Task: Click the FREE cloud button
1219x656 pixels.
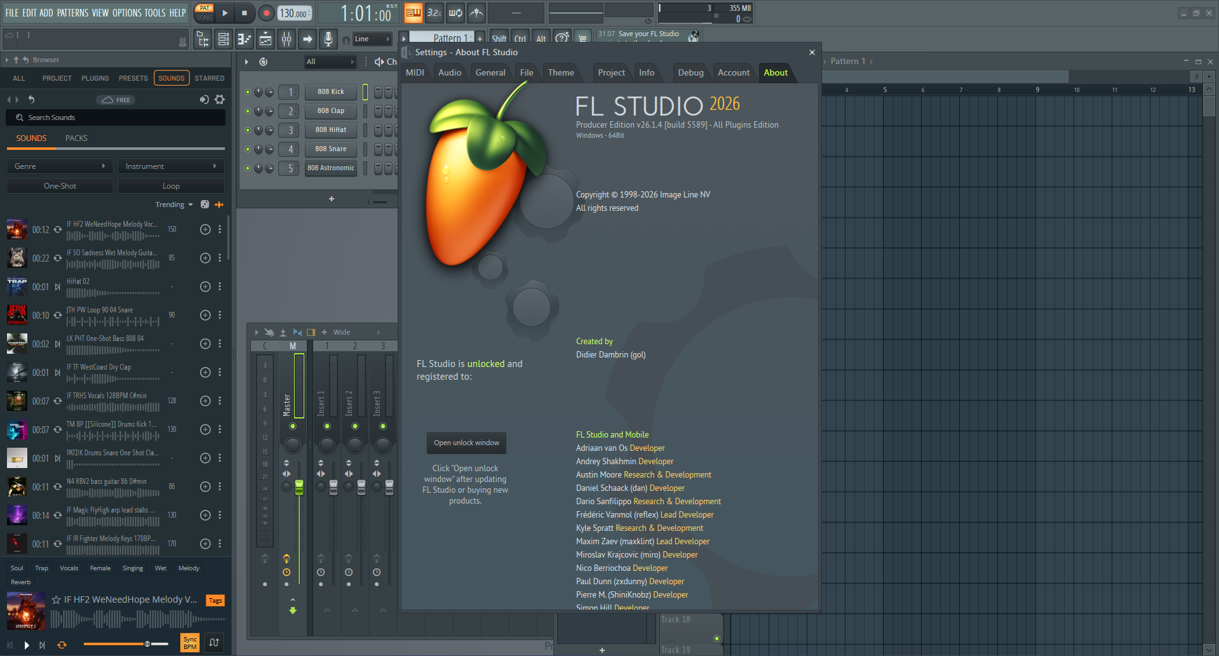Action: pos(116,100)
